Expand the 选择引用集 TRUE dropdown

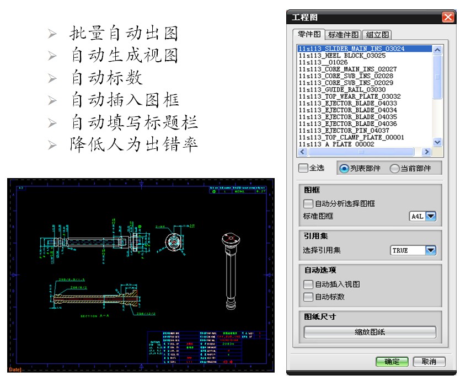click(431, 250)
